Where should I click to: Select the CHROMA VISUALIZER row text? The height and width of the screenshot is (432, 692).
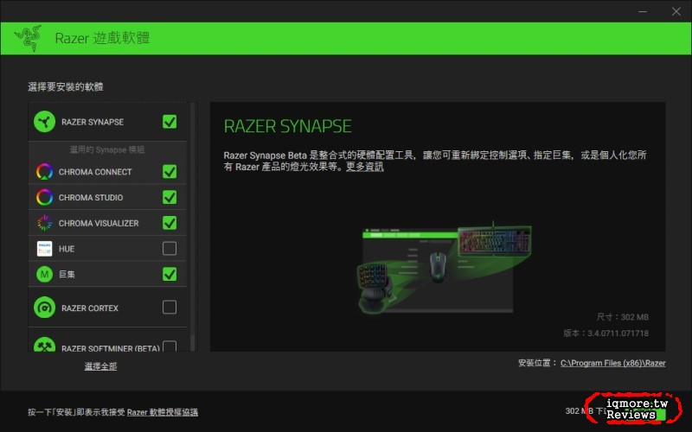(99, 224)
